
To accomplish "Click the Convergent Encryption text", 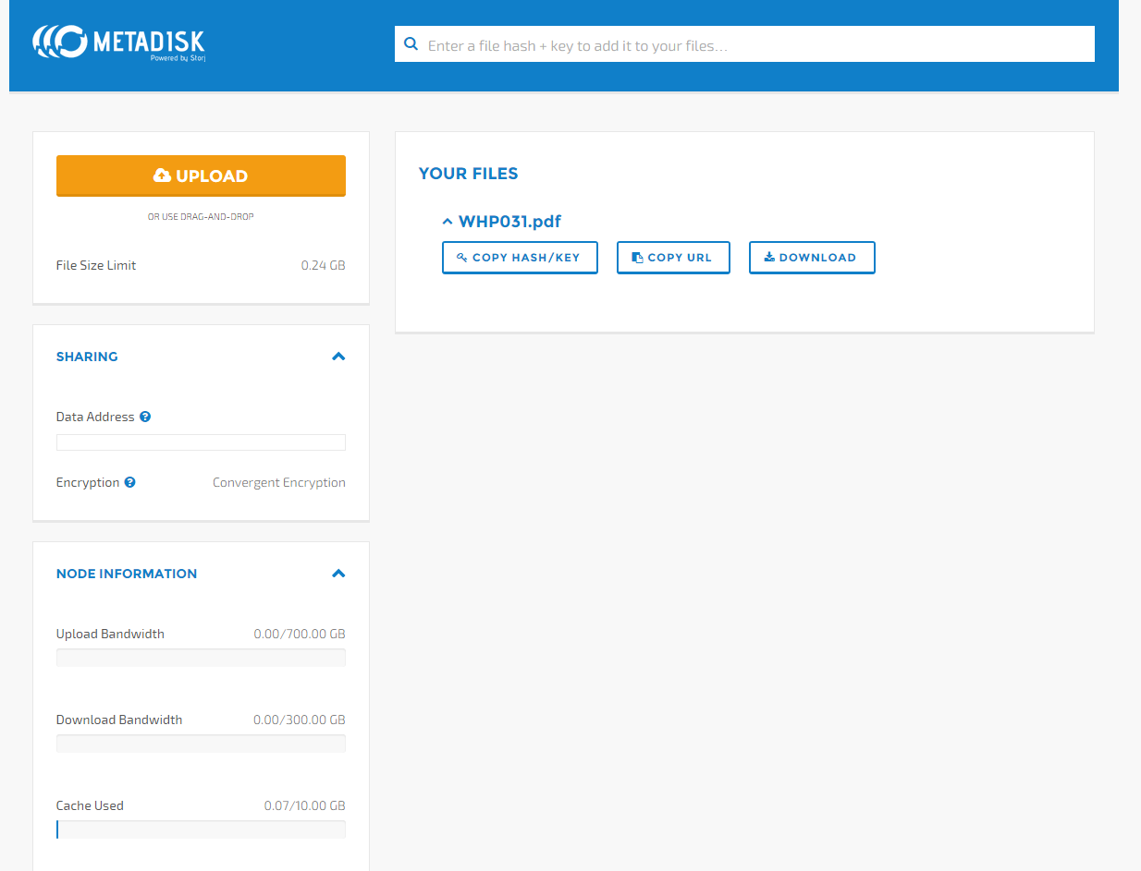I will [x=279, y=482].
